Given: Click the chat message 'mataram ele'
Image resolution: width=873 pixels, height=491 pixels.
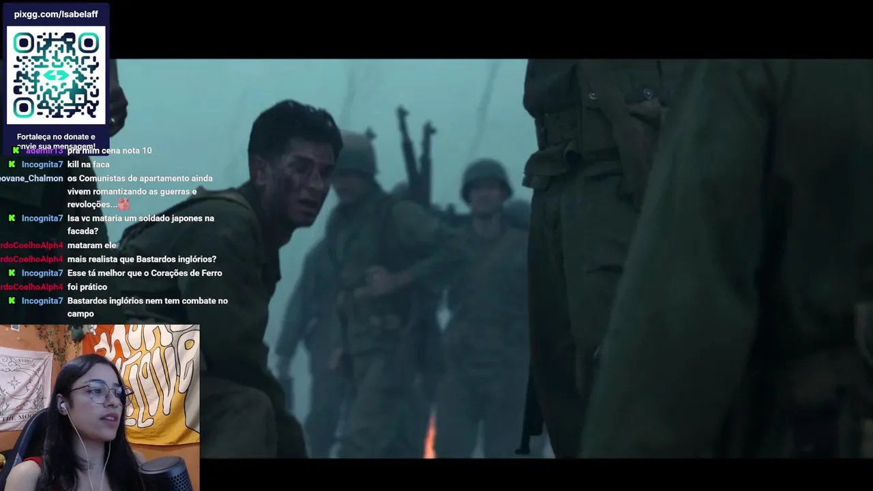Looking at the screenshot, I should [91, 245].
